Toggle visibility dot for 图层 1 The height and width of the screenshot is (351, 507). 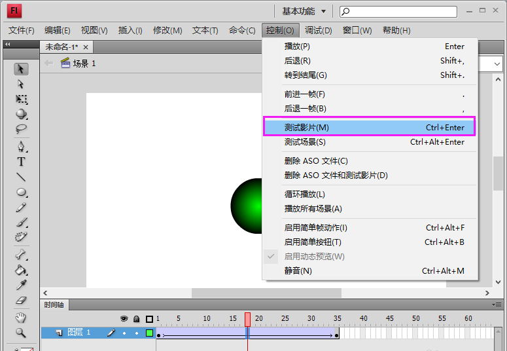[124, 333]
